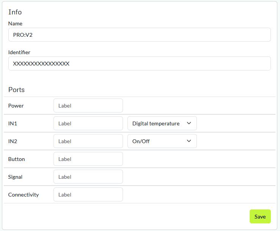280x231 pixels.
Task: Click the Signal row name text
Action: click(15, 177)
